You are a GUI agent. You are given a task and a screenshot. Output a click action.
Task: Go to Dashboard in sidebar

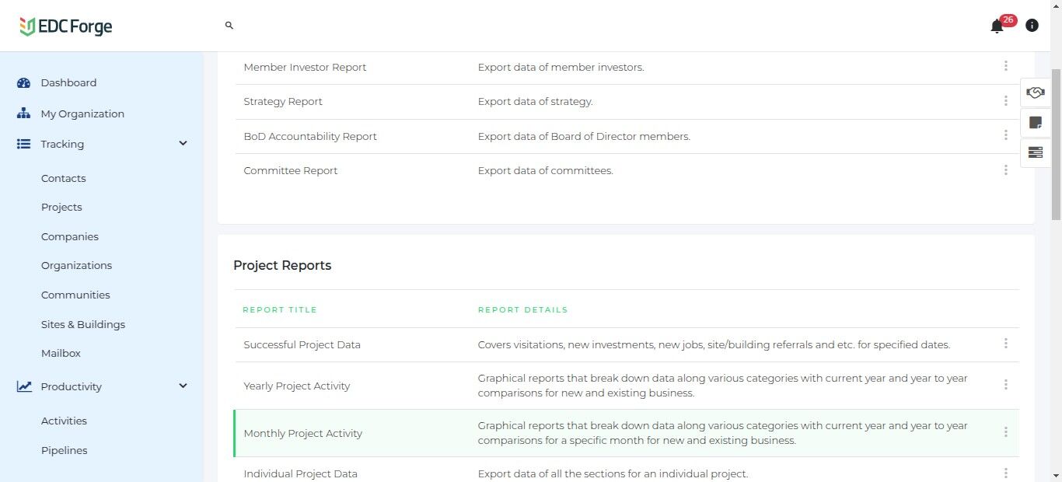click(x=68, y=82)
